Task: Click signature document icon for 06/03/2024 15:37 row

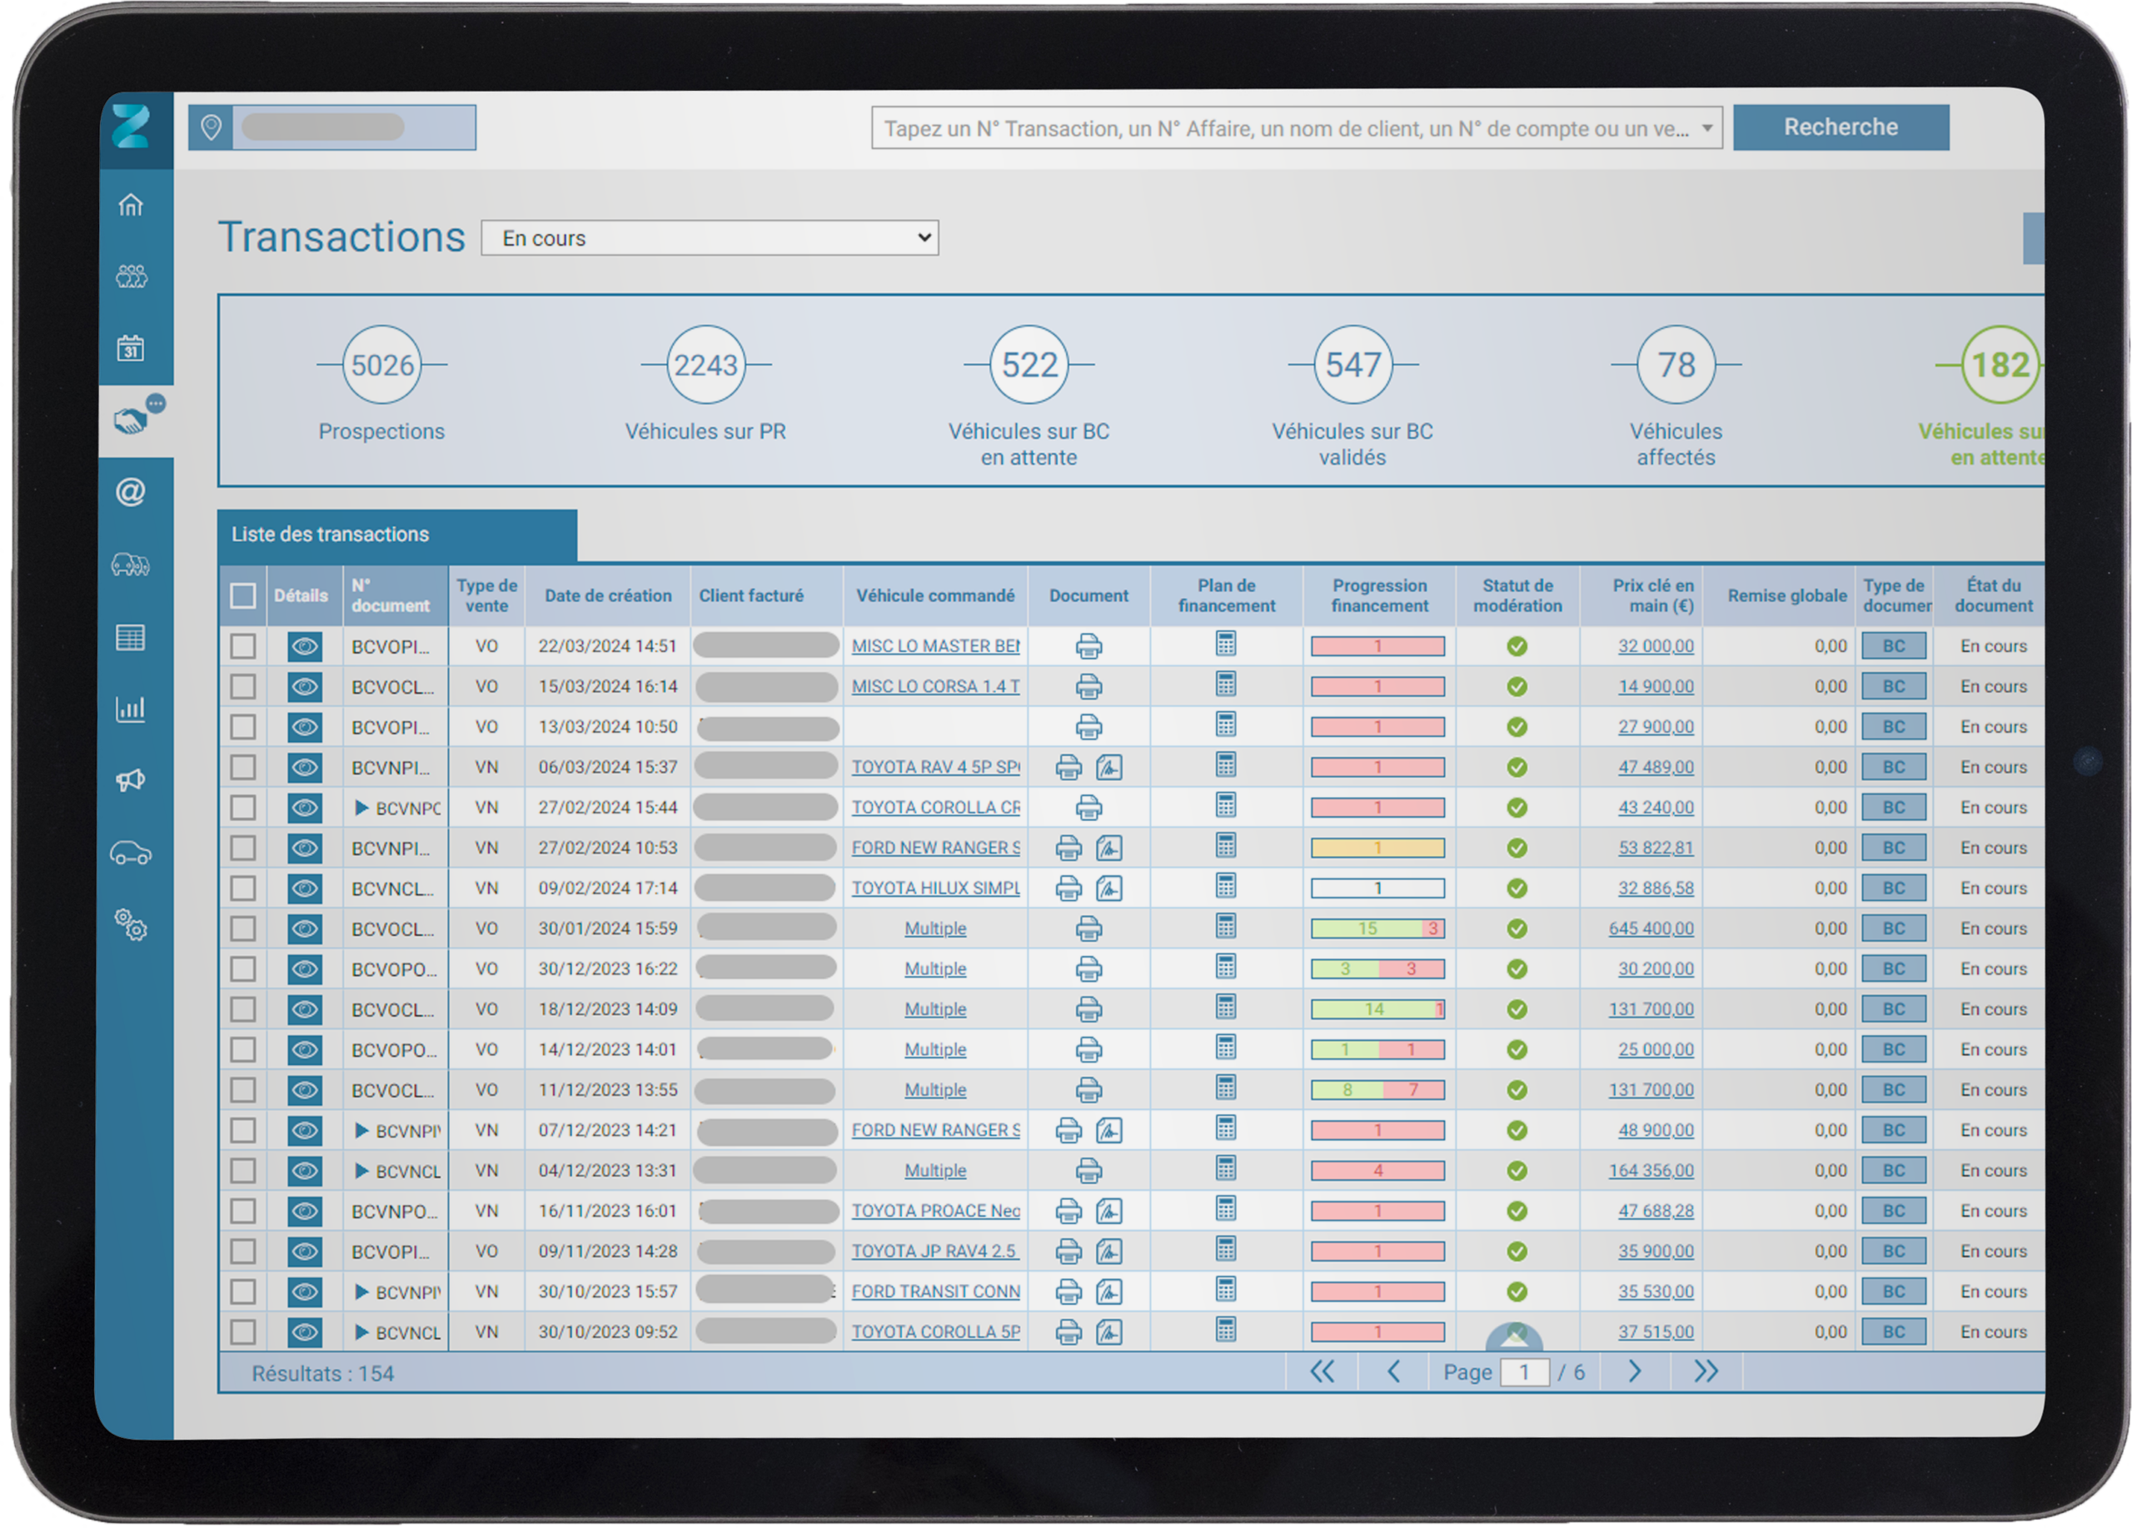Action: [1109, 768]
